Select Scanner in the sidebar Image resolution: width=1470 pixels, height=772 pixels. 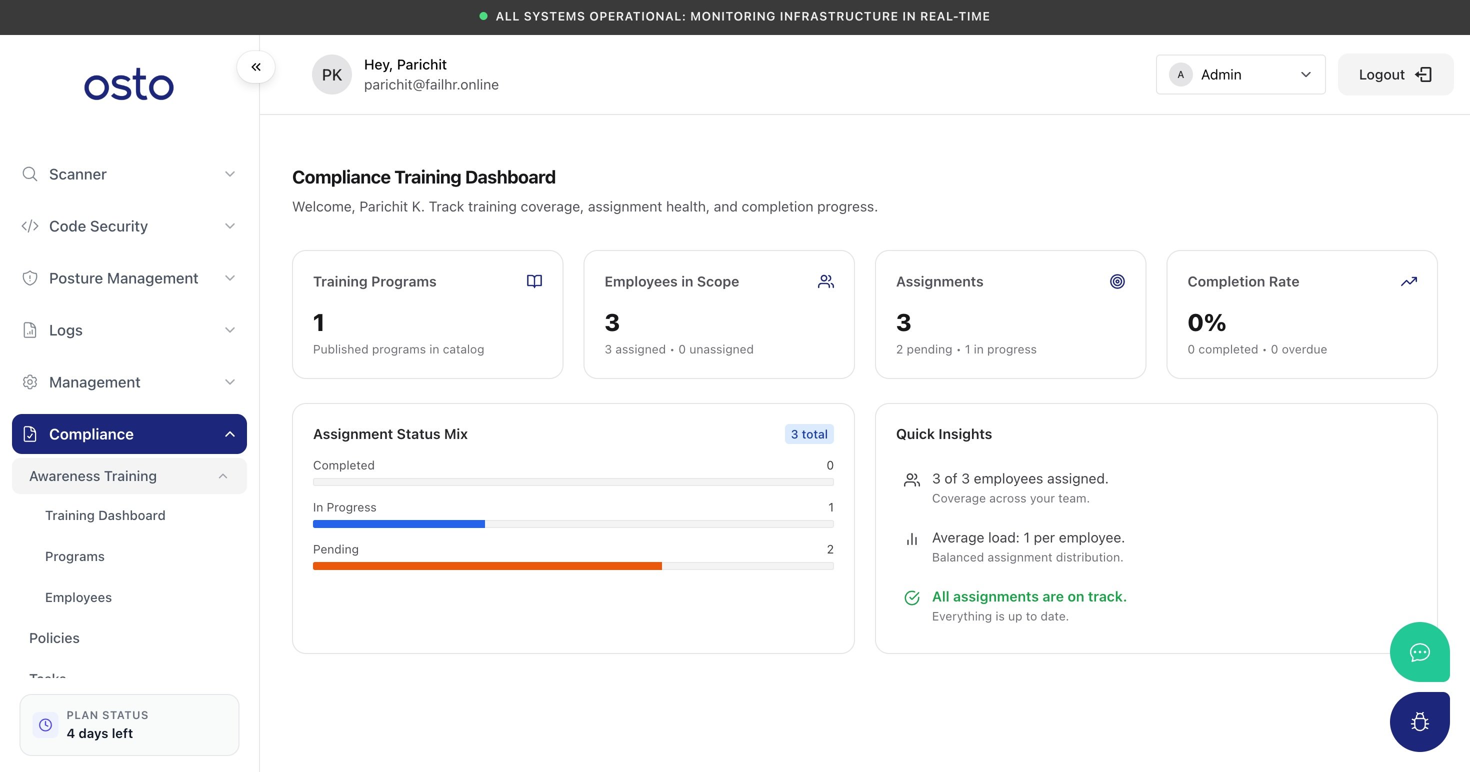tap(129, 174)
